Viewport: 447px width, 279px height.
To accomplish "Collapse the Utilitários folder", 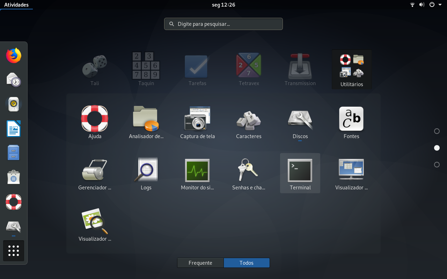I will [x=352, y=69].
